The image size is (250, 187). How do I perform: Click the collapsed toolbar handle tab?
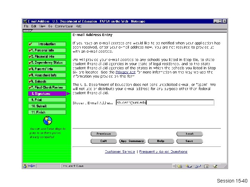coord(27,31)
